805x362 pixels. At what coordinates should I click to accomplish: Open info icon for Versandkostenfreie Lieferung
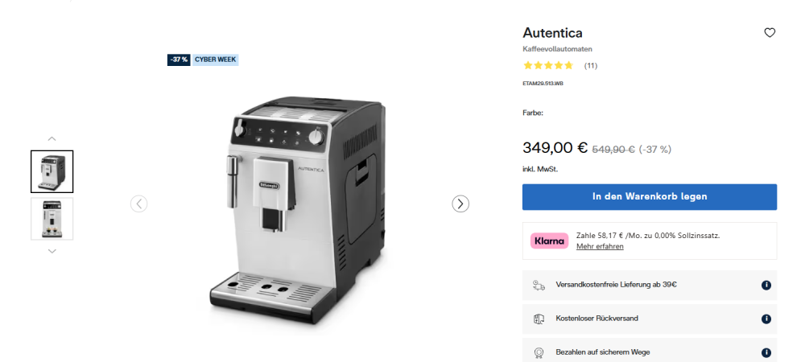[766, 285]
